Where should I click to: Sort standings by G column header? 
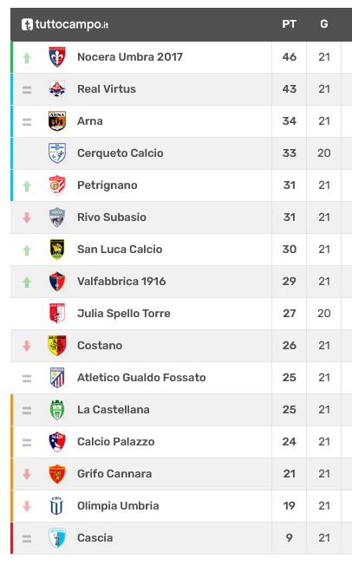tap(324, 24)
